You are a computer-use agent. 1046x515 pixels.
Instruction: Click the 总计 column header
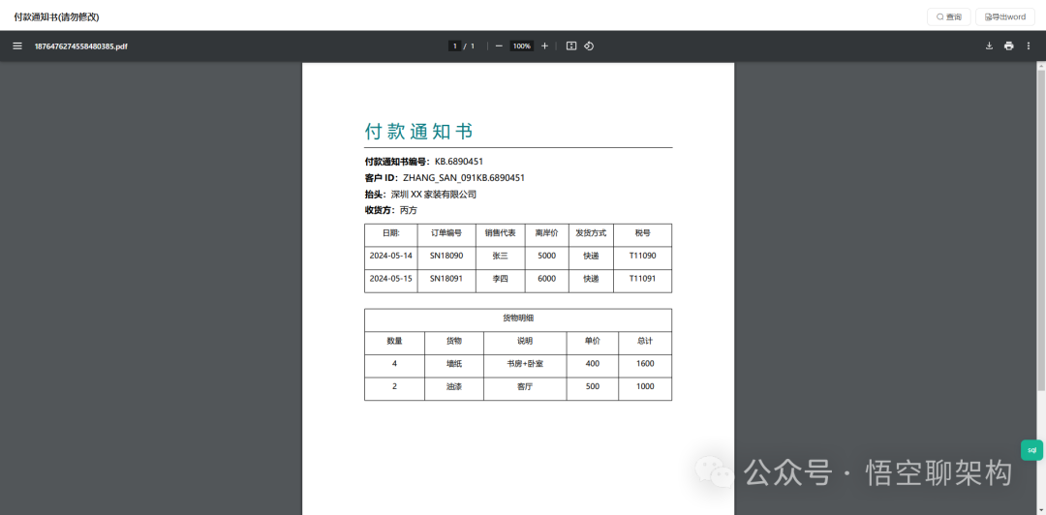[x=645, y=341]
